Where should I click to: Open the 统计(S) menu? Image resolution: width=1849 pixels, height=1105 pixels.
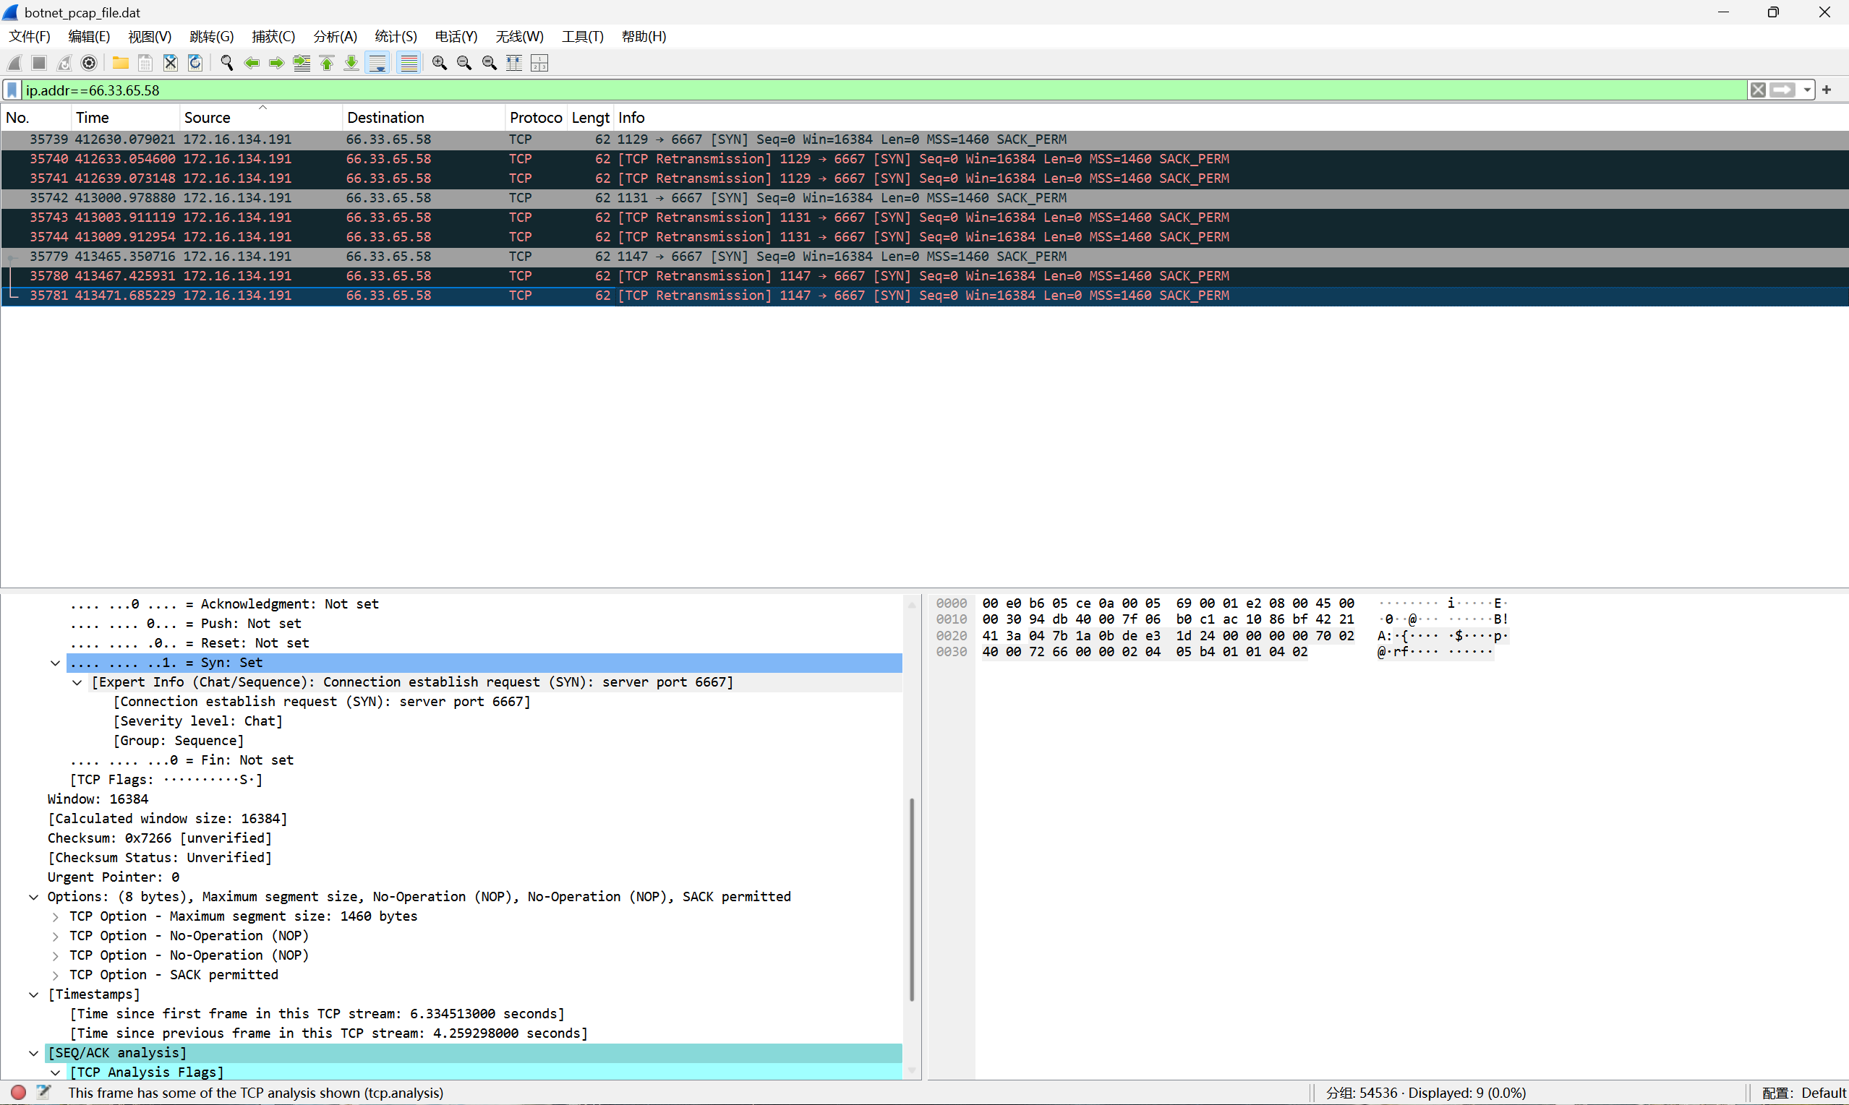396,36
